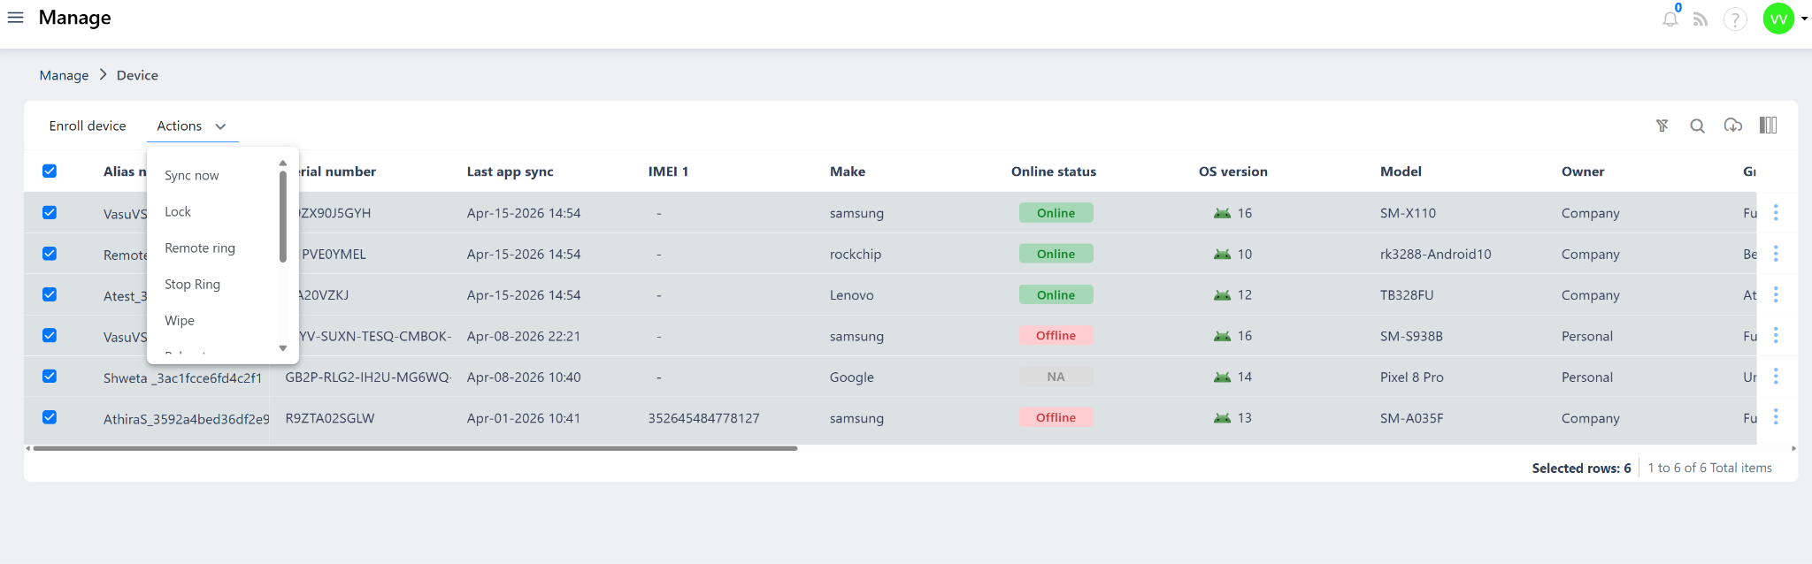Screen dimensions: 1812x564
Task: Uncheck the Lenovo row checkbox
Action: tap(50, 294)
